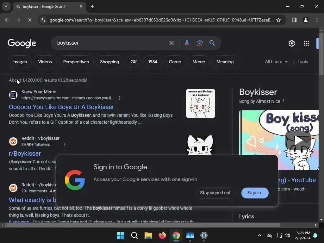Play the Boy kisser song video
The width and height of the screenshot is (324, 243).
coord(298,140)
